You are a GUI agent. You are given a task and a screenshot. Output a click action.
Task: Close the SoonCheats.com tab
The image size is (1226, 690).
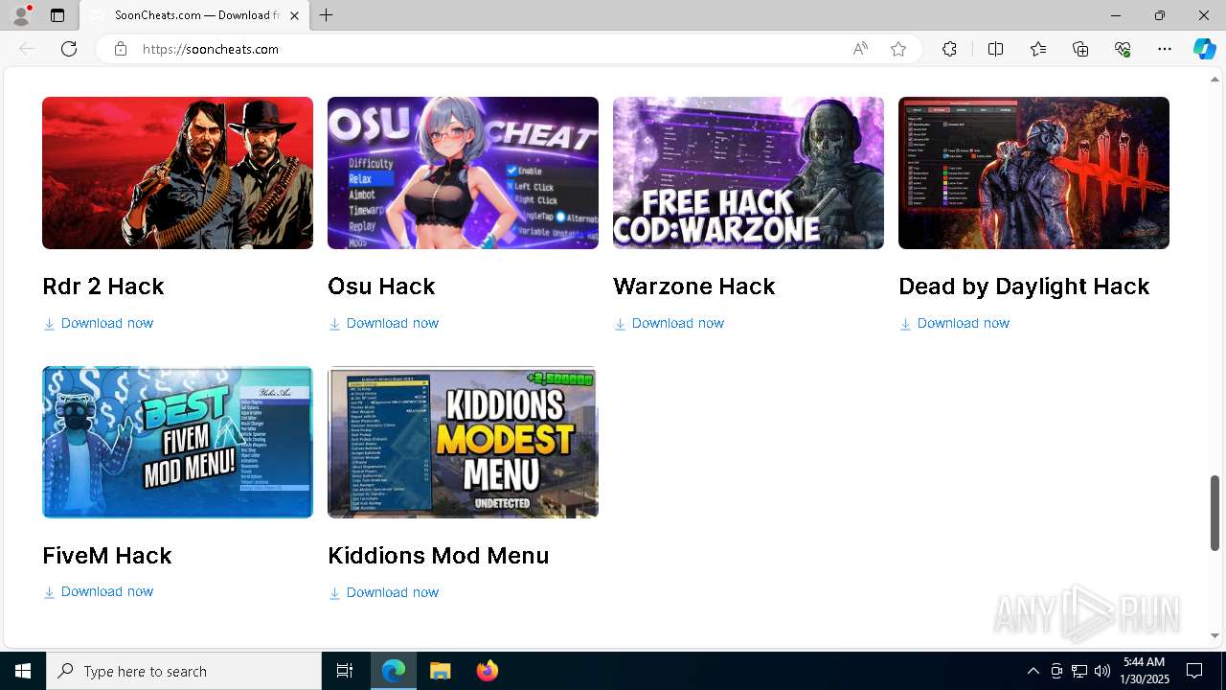295,15
